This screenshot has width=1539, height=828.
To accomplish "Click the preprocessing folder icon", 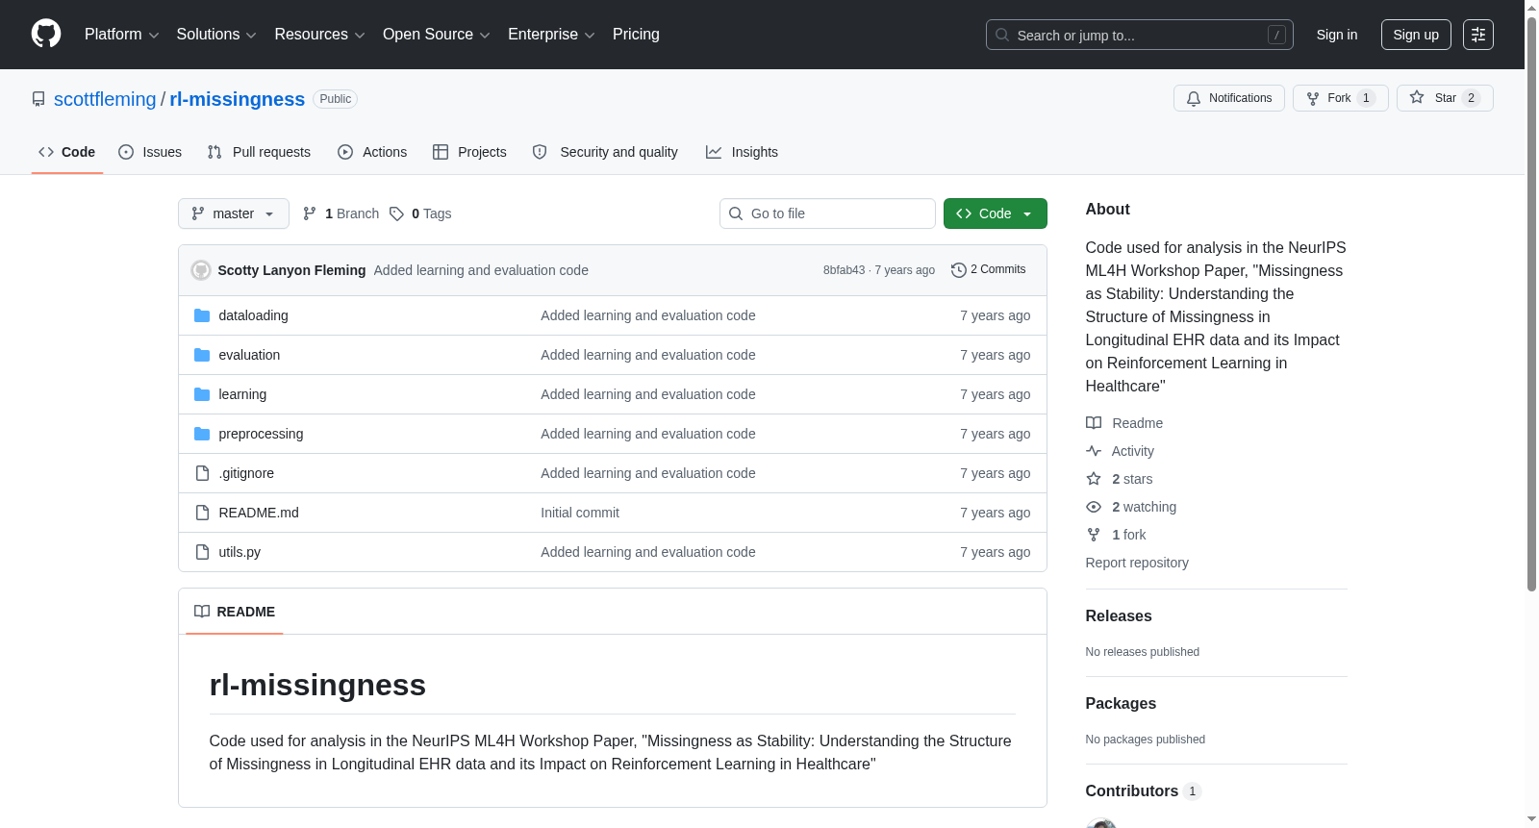I will coord(202,434).
